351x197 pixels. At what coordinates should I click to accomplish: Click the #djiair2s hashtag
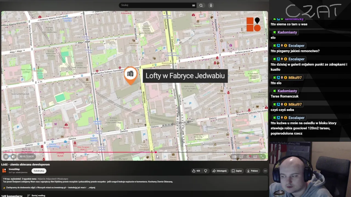42,179
